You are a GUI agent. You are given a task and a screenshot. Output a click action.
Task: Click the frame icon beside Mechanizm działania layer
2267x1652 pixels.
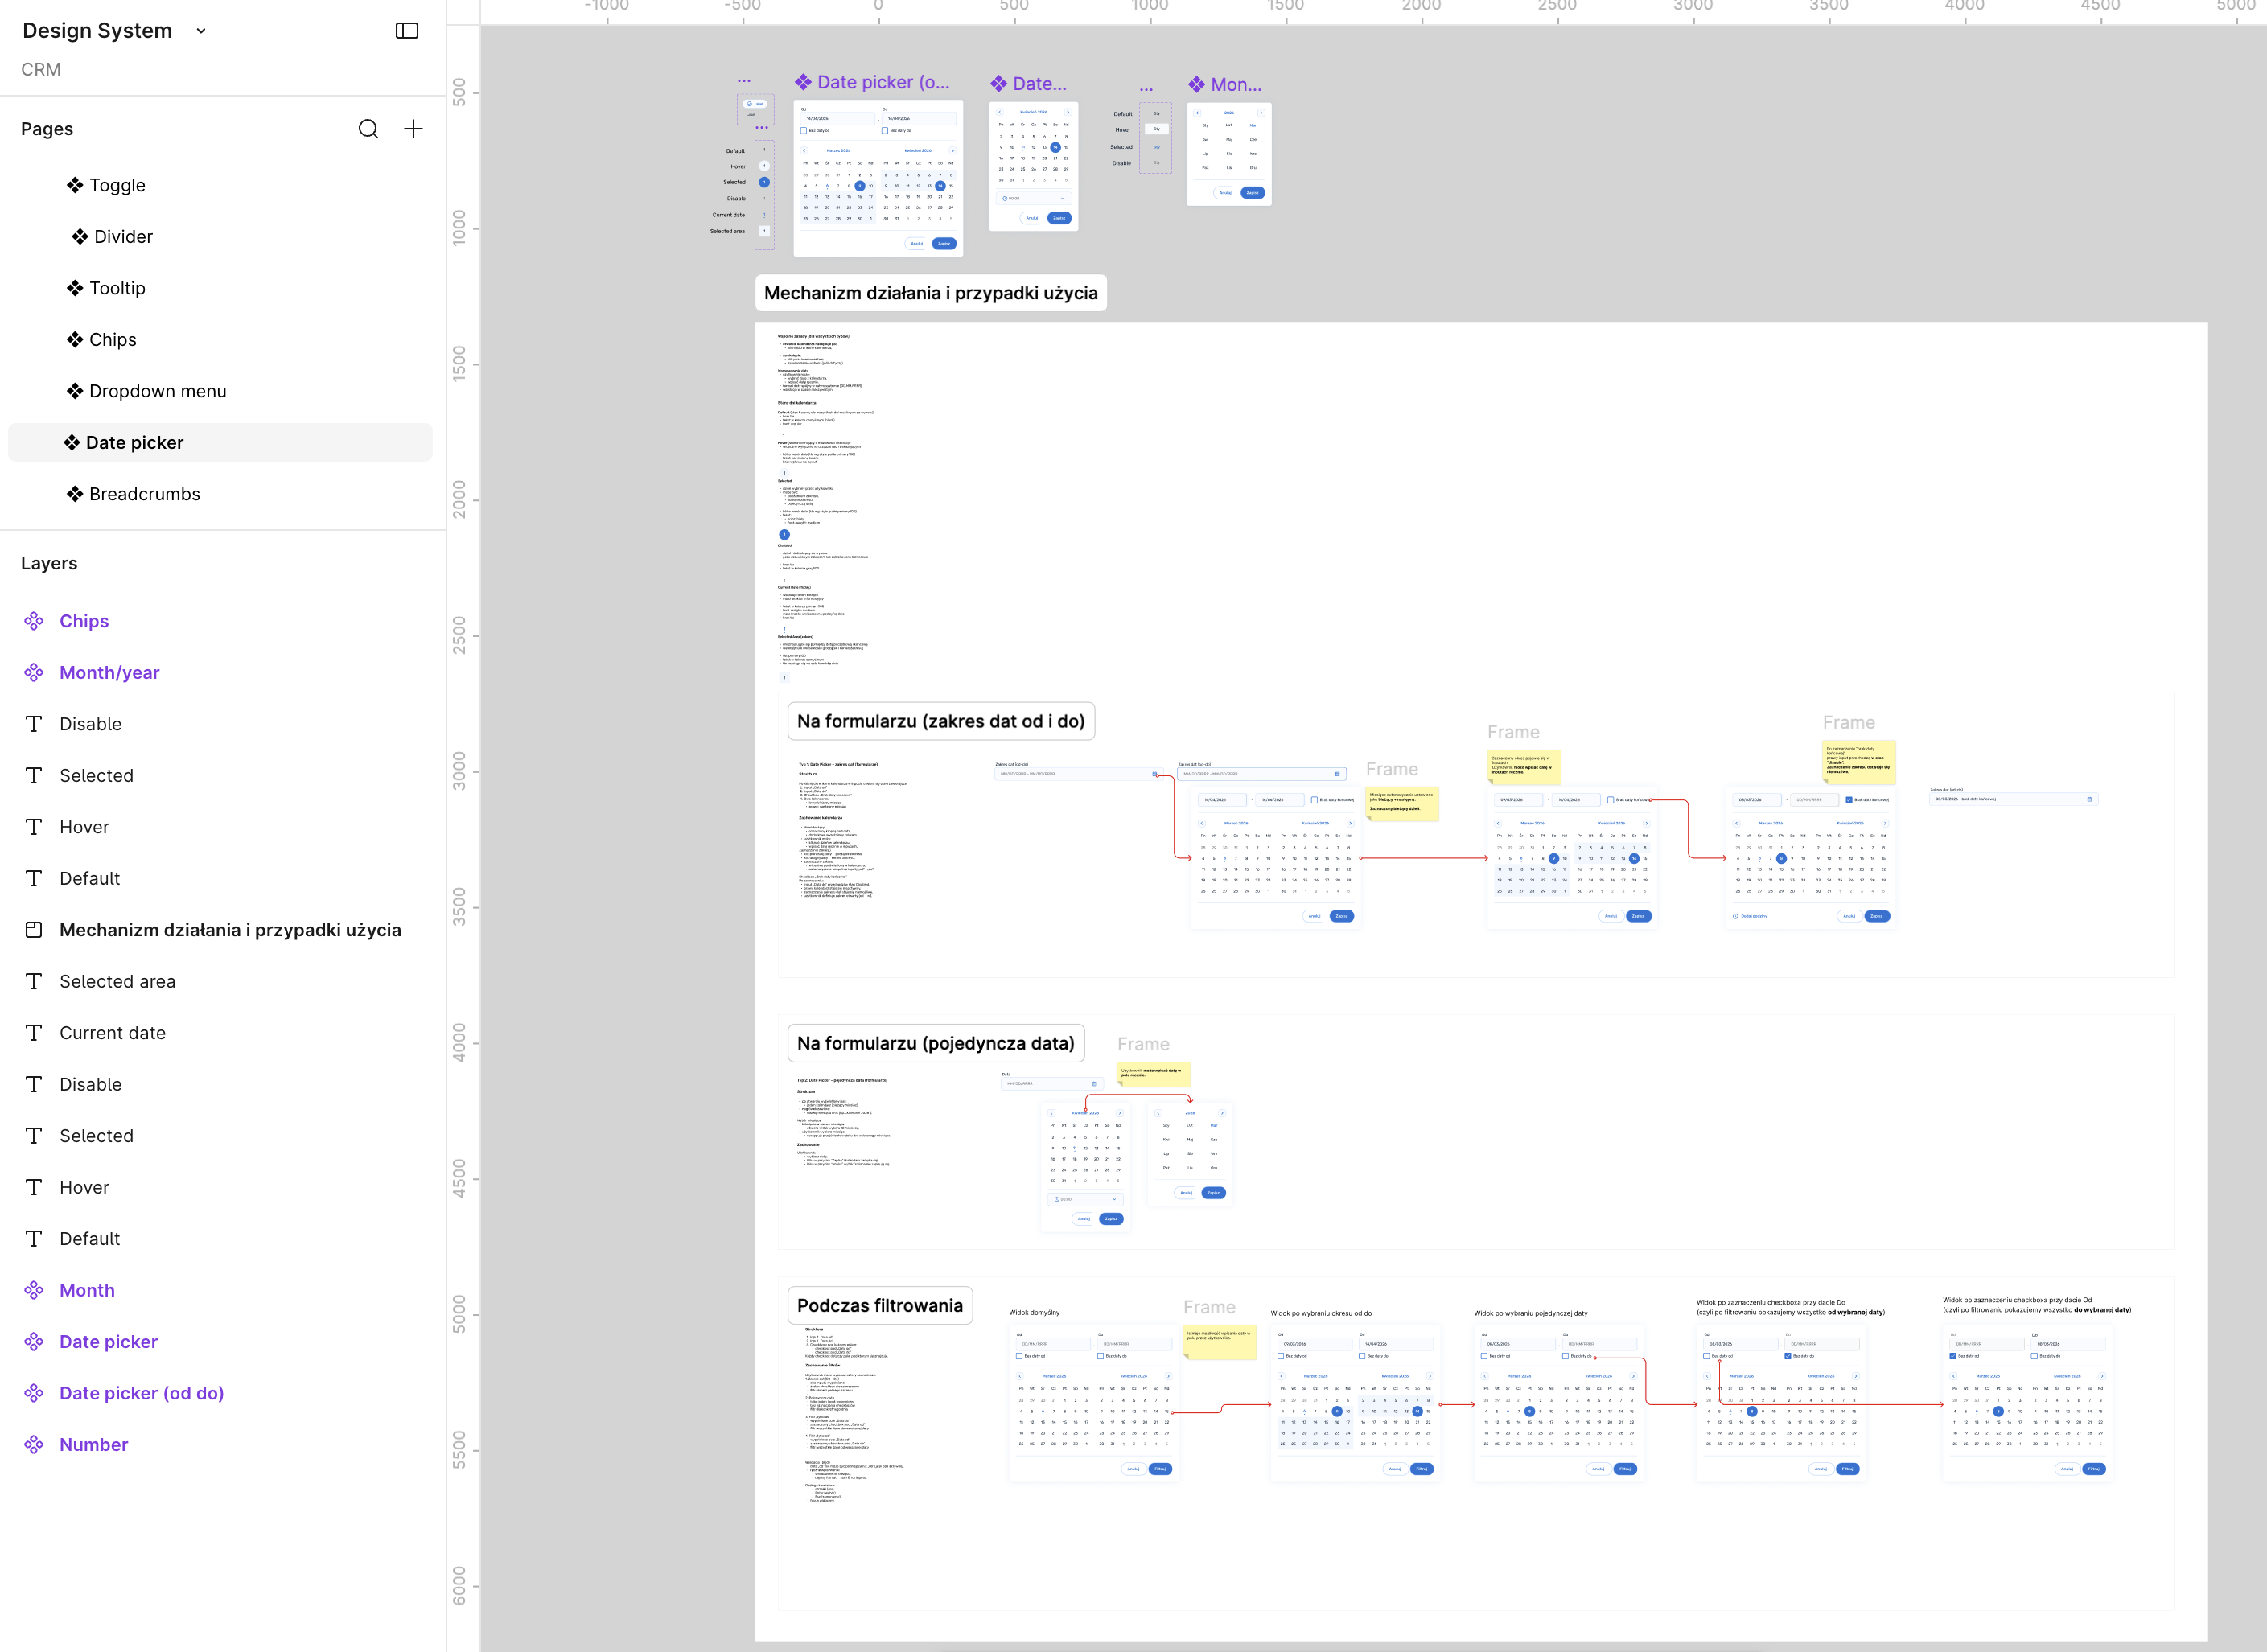click(34, 930)
